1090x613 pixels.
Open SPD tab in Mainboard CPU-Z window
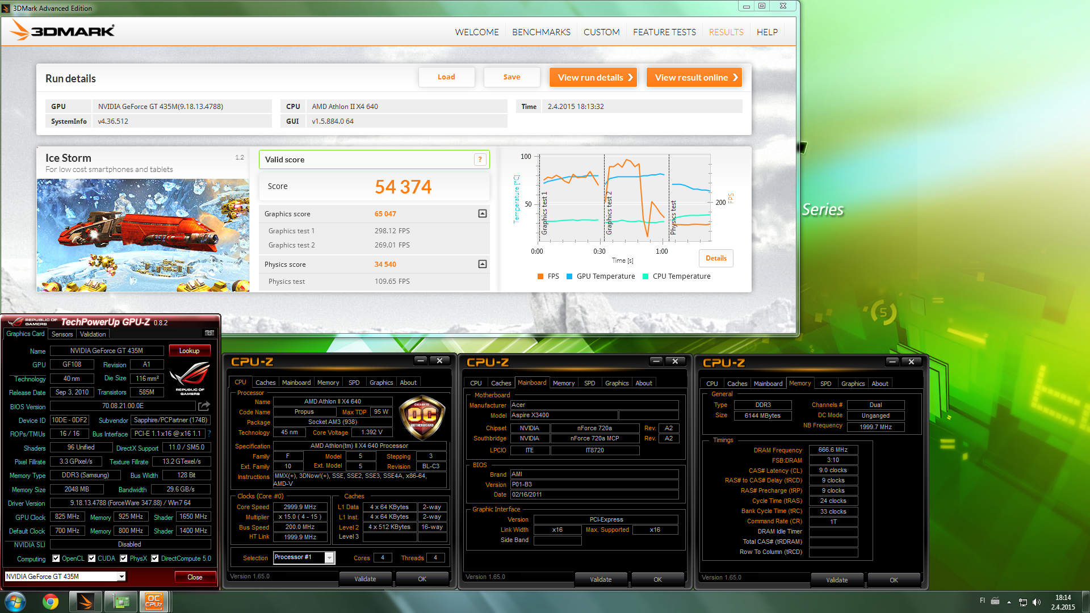click(x=590, y=383)
